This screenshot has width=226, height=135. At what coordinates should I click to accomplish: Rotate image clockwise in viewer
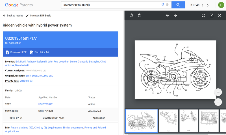click(140, 15)
